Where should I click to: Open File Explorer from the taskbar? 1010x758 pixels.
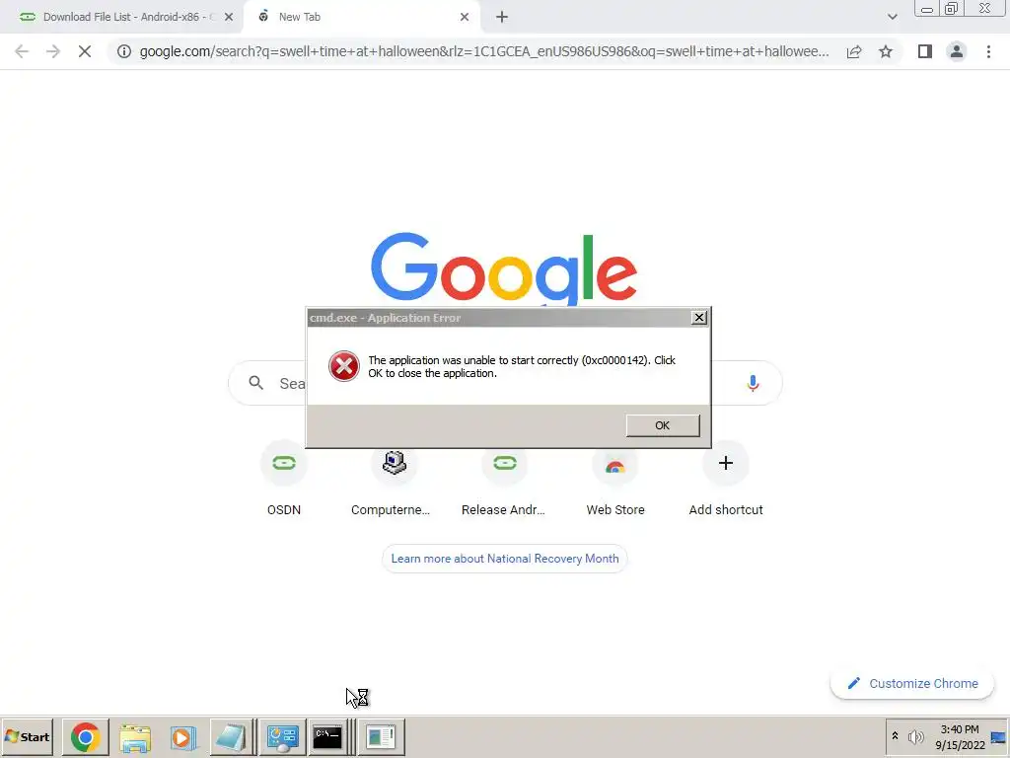[134, 737]
